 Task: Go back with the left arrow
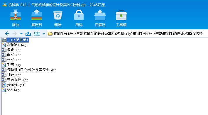click(x=7, y=33)
